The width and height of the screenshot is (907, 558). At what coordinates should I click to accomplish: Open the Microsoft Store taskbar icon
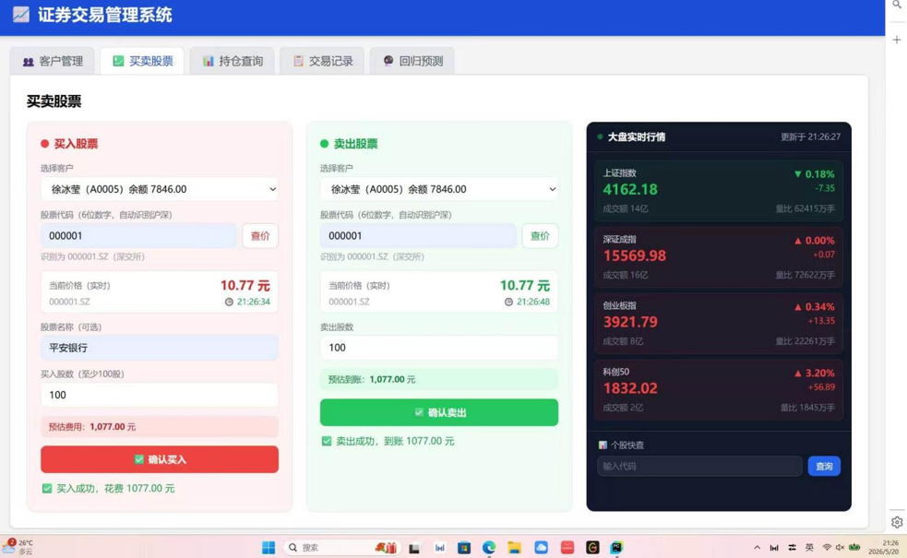pos(464,547)
